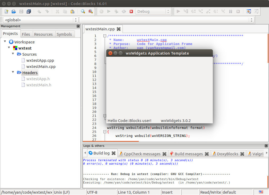Screen dimensions: 269x195
Task: Close the wxtestMain.cpp editor tab
Action: [119, 29]
